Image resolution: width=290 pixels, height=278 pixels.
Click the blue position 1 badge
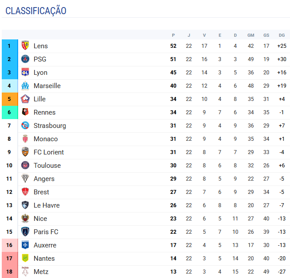tap(9, 46)
